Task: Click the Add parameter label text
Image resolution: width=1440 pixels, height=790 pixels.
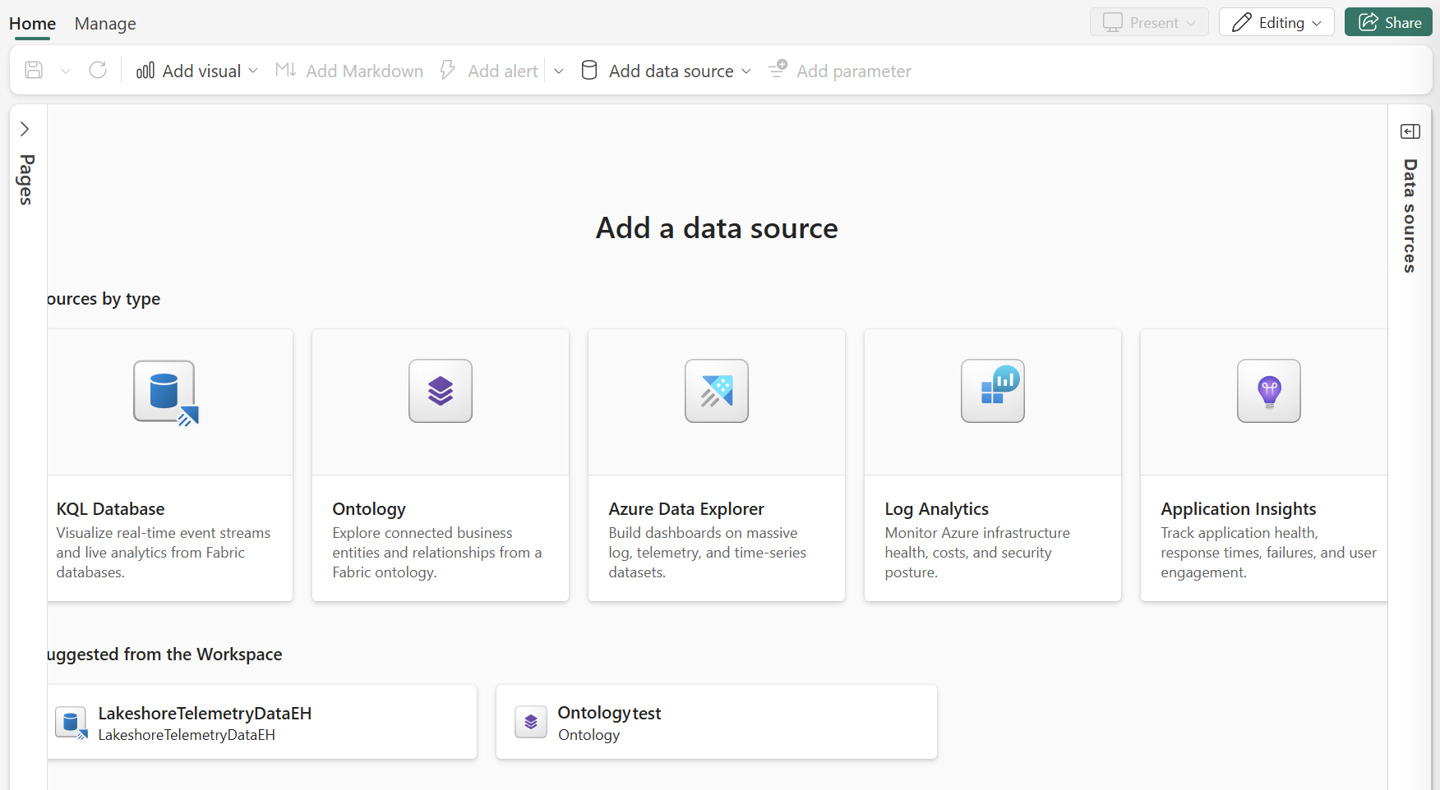Action: [854, 71]
